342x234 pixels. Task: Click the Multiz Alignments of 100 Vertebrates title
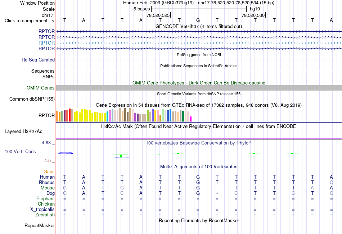(x=199, y=167)
